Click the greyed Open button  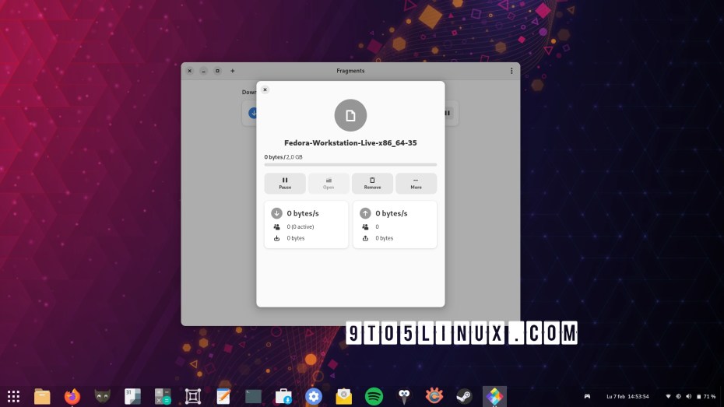click(329, 184)
